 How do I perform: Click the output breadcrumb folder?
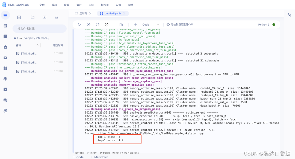[29, 38]
